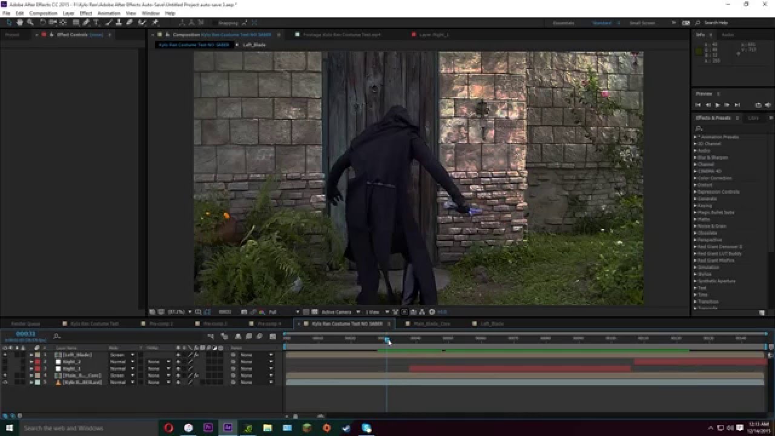Select the Eraser tool
This screenshot has width=775, height=436.
[130, 22]
